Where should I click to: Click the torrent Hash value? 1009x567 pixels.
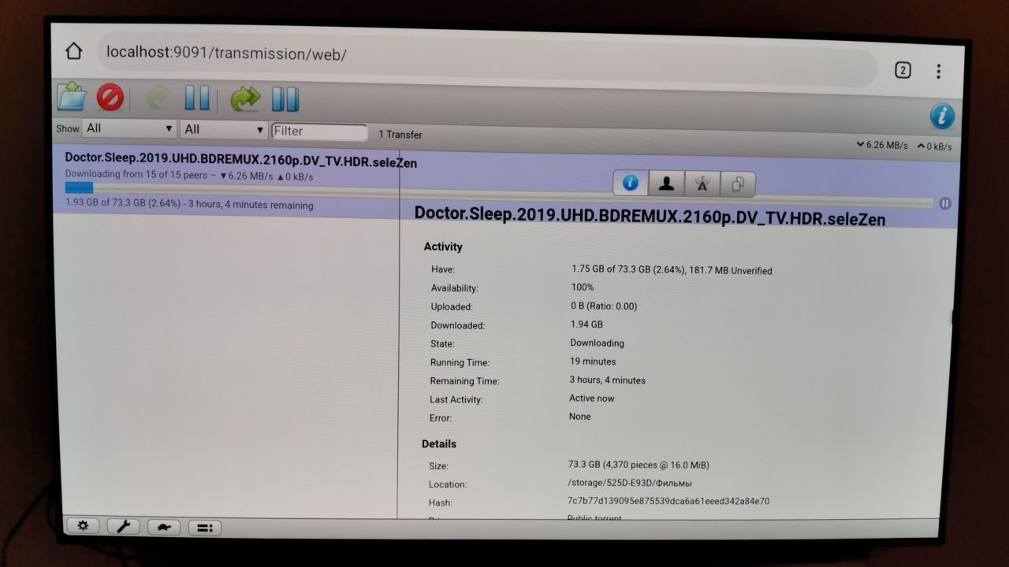[668, 501]
